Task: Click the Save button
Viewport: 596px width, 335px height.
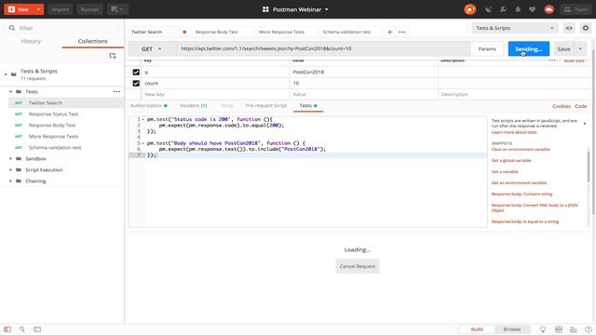Action: (563, 49)
